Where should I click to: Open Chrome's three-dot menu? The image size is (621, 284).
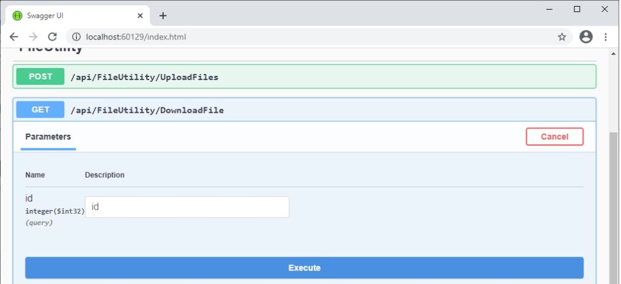605,37
